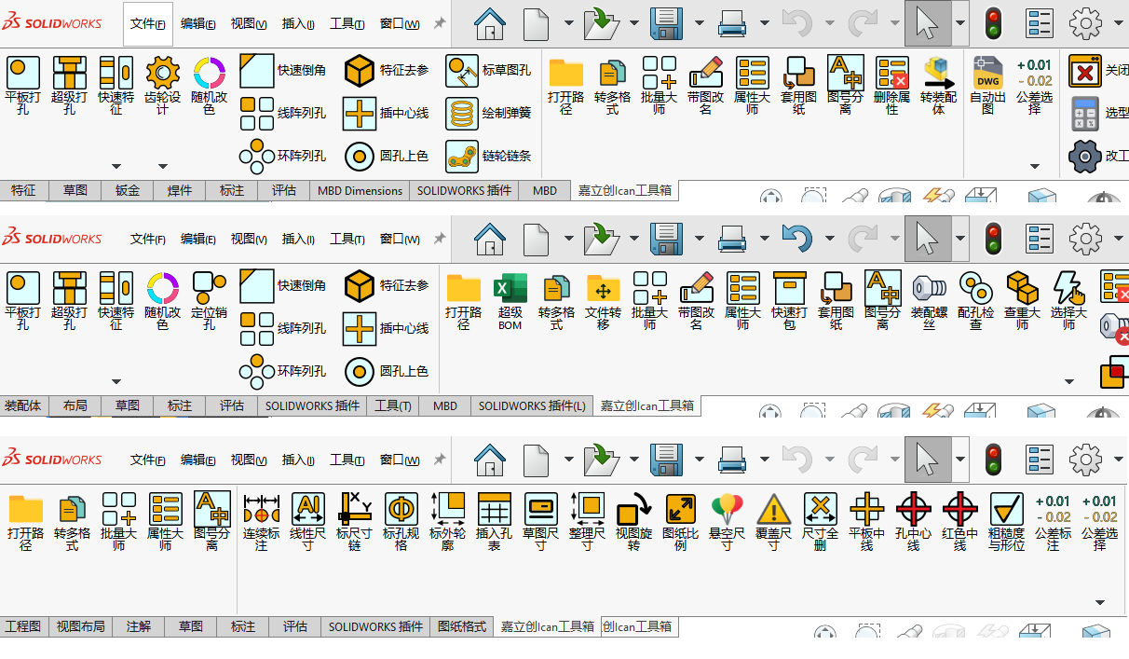Viewport: 1129px width, 659px height.
Task: Click the Home icon in the bottom bar
Action: click(x=490, y=460)
